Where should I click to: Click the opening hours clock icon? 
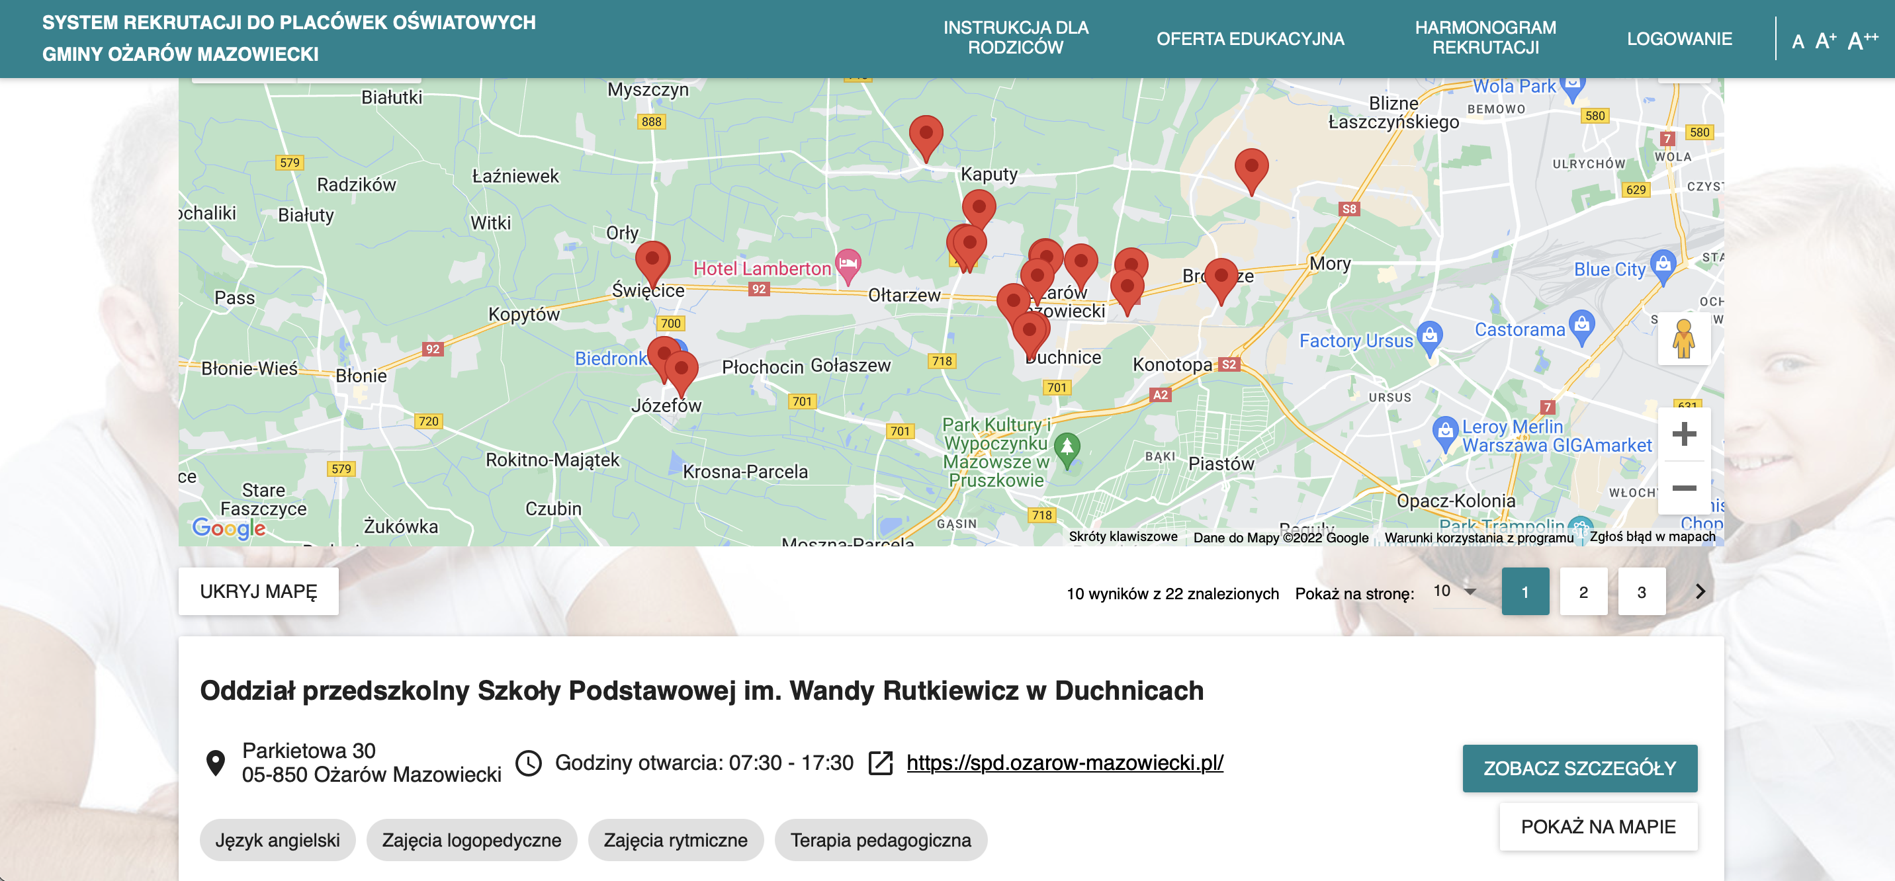point(528,763)
